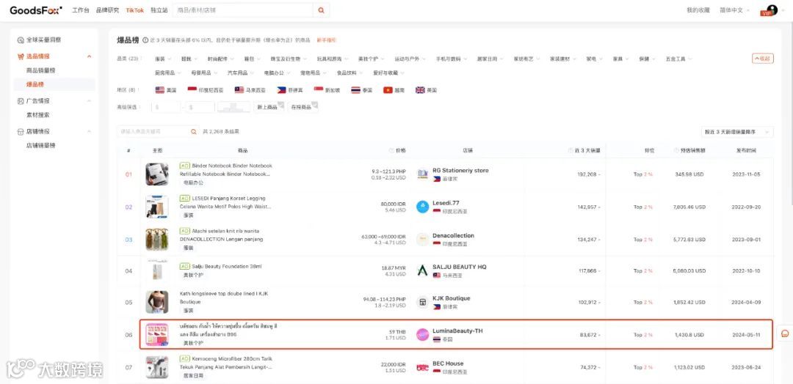Open the 简体中文 language dropdown
The height and width of the screenshot is (384, 793).
pyautogui.click(x=734, y=10)
